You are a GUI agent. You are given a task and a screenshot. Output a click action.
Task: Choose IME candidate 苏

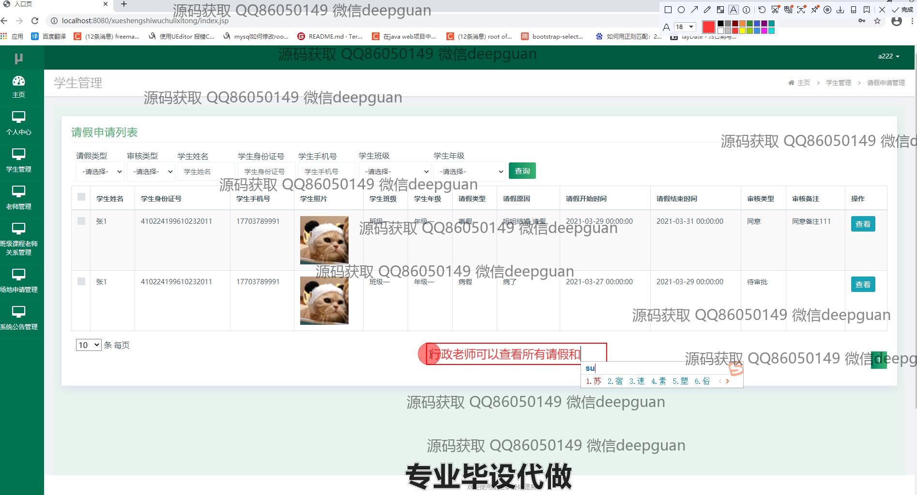coord(594,381)
